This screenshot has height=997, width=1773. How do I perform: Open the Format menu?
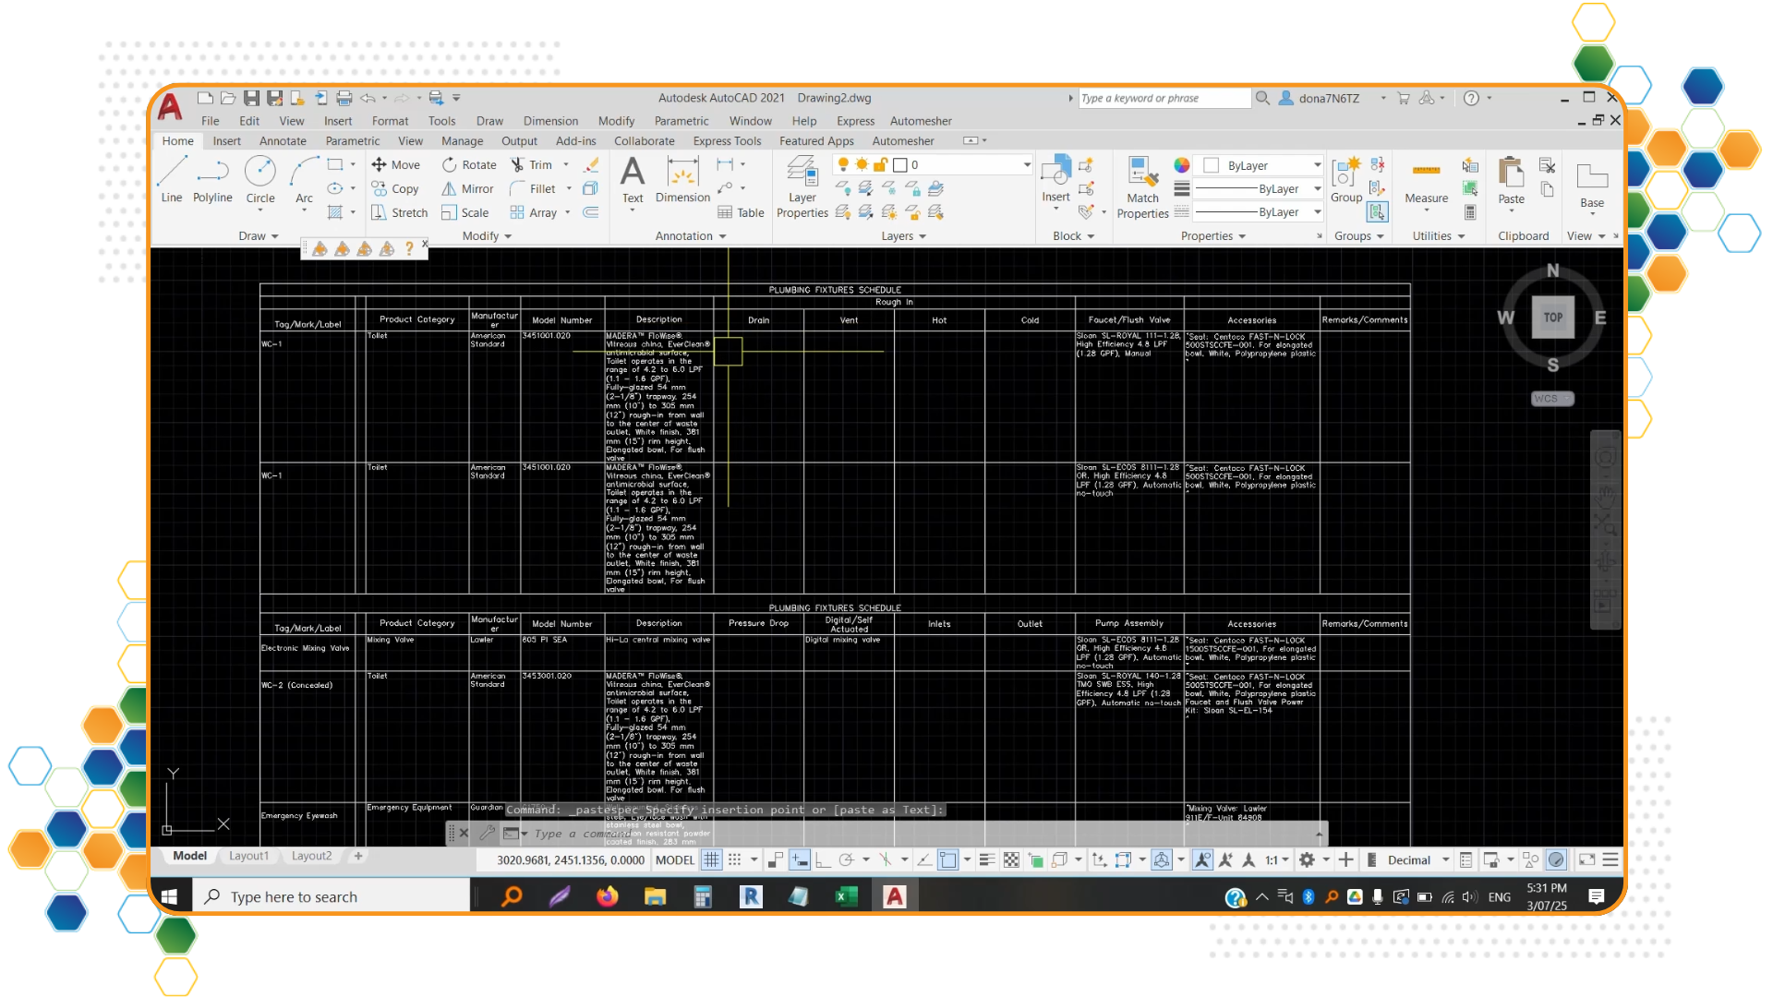coord(390,121)
